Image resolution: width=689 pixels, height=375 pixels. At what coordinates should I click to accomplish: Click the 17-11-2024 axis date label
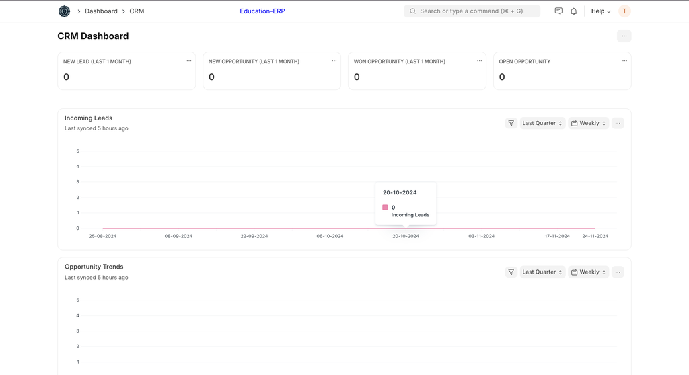point(557,236)
